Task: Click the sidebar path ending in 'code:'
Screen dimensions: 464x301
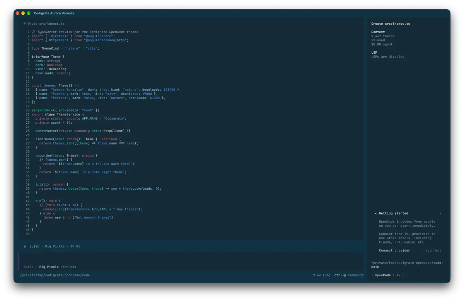Action: tap(407, 263)
